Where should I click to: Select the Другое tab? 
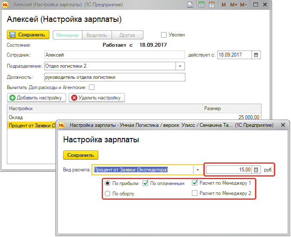127,35
